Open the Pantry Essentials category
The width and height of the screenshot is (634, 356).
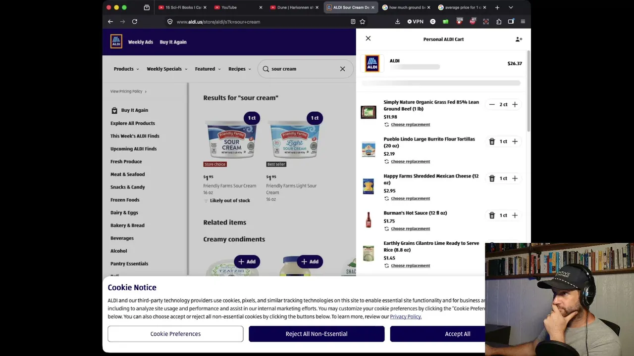tap(129, 264)
